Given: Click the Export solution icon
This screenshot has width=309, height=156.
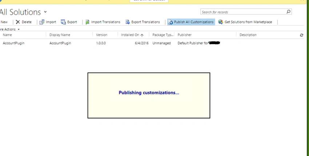Looking at the screenshot, I should [63, 22].
